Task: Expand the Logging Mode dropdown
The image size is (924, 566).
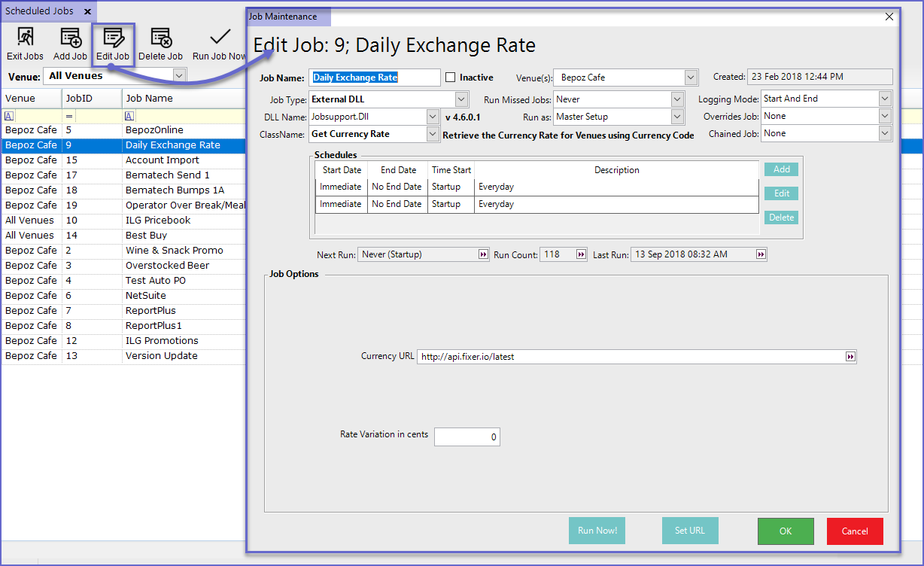Action: (885, 99)
